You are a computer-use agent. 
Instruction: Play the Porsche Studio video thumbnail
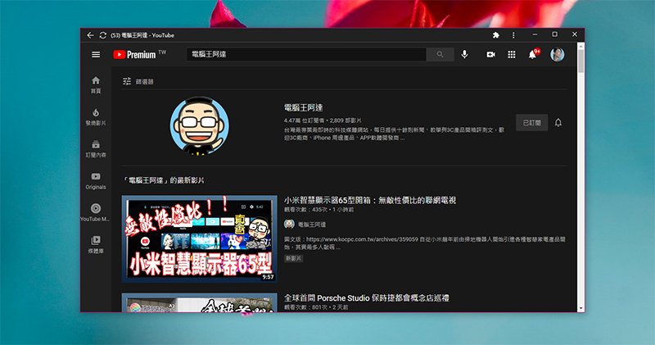point(199,302)
